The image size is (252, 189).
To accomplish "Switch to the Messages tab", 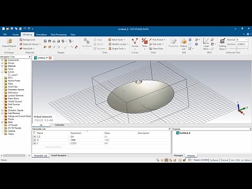I will pyautogui.click(x=178, y=155).
